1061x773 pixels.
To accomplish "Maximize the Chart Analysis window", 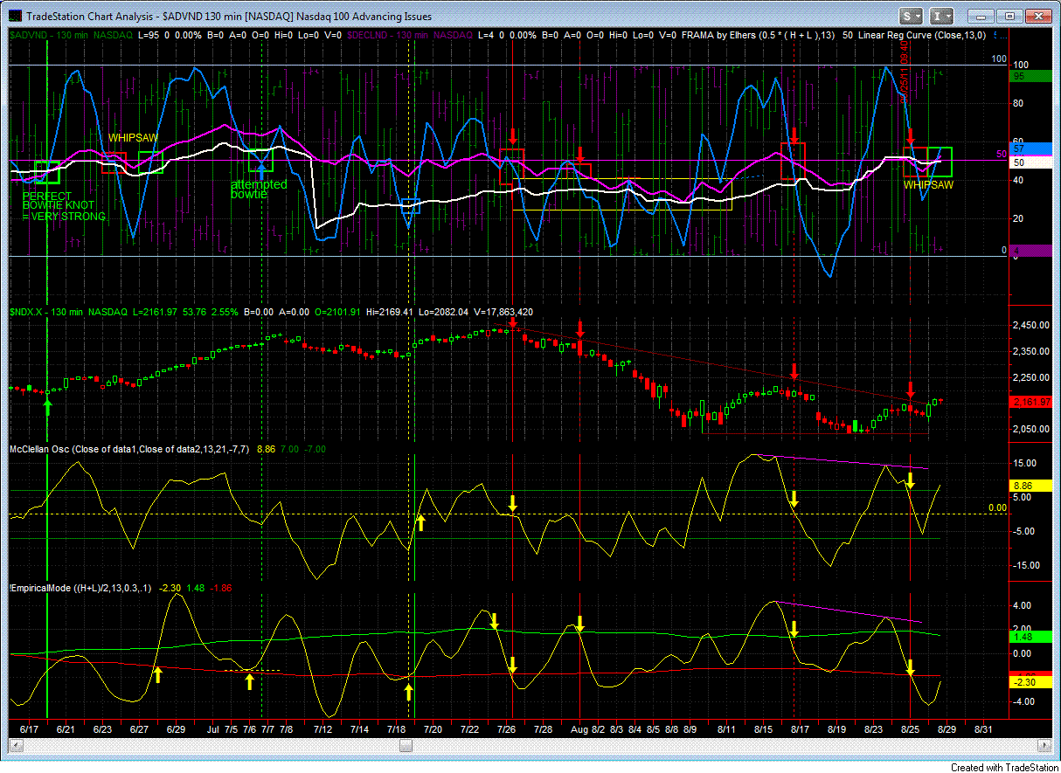I will click(x=1010, y=16).
